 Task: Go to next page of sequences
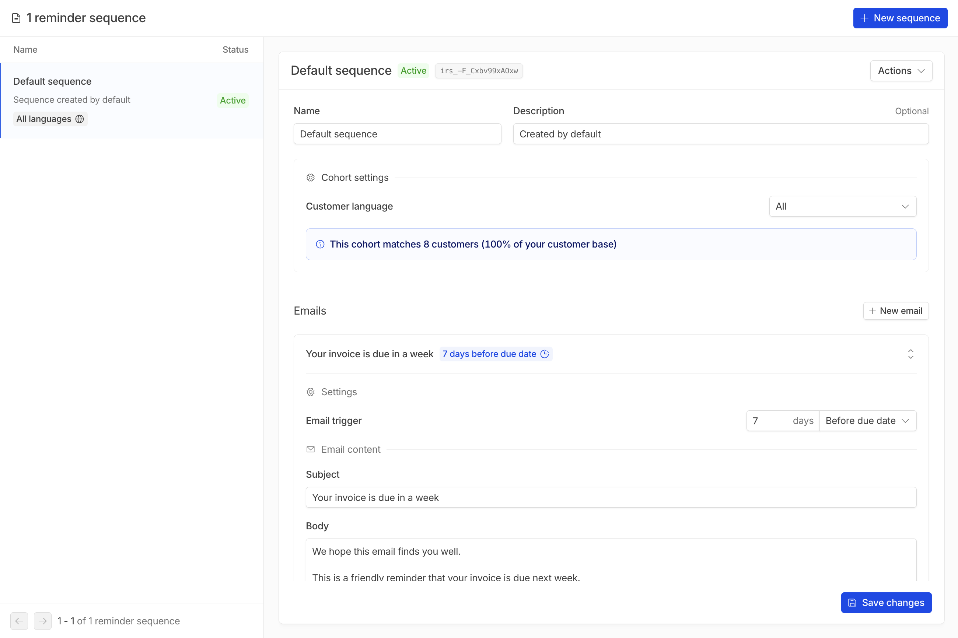click(x=43, y=621)
